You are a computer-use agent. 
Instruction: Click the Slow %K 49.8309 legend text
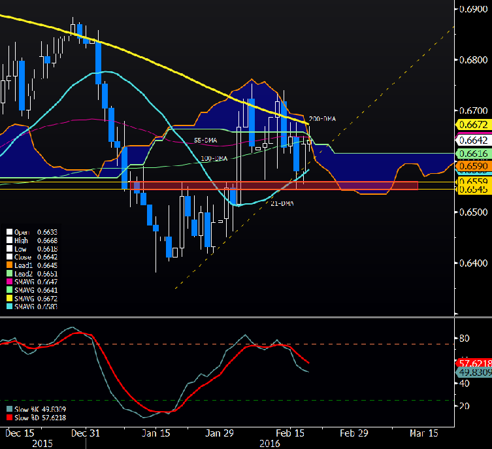[x=40, y=410]
